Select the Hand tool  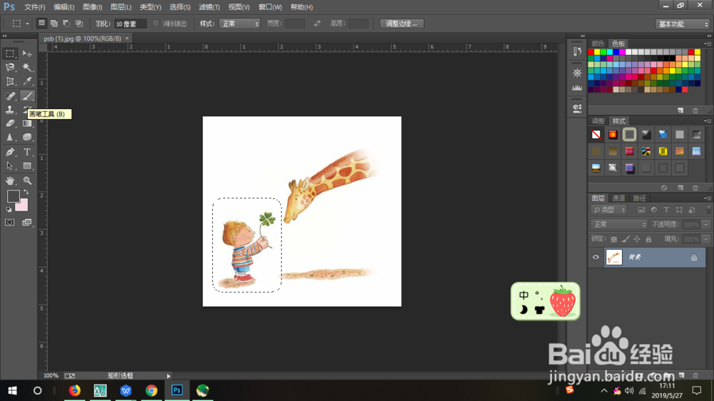(10, 181)
